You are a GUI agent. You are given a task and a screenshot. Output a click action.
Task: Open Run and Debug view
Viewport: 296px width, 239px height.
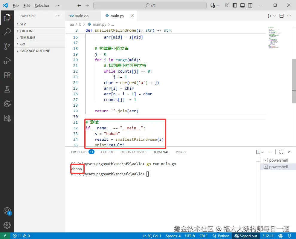pyautogui.click(x=7, y=61)
